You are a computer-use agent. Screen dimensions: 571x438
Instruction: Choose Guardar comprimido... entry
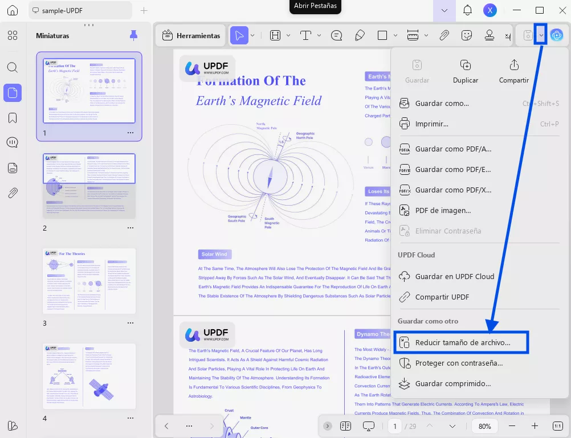(x=479, y=383)
